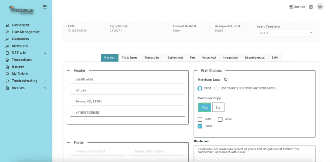Open the Merchants page

(x=20, y=46)
